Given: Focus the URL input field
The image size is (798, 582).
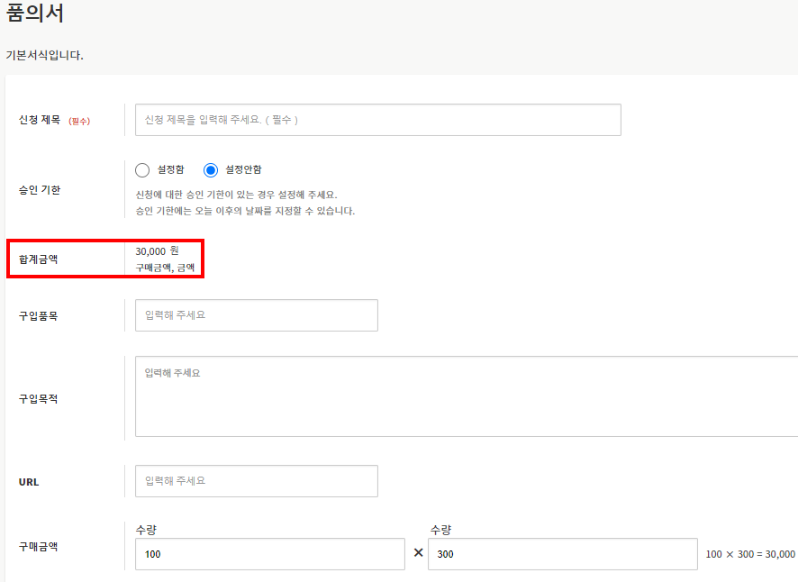Looking at the screenshot, I should pyautogui.click(x=256, y=481).
